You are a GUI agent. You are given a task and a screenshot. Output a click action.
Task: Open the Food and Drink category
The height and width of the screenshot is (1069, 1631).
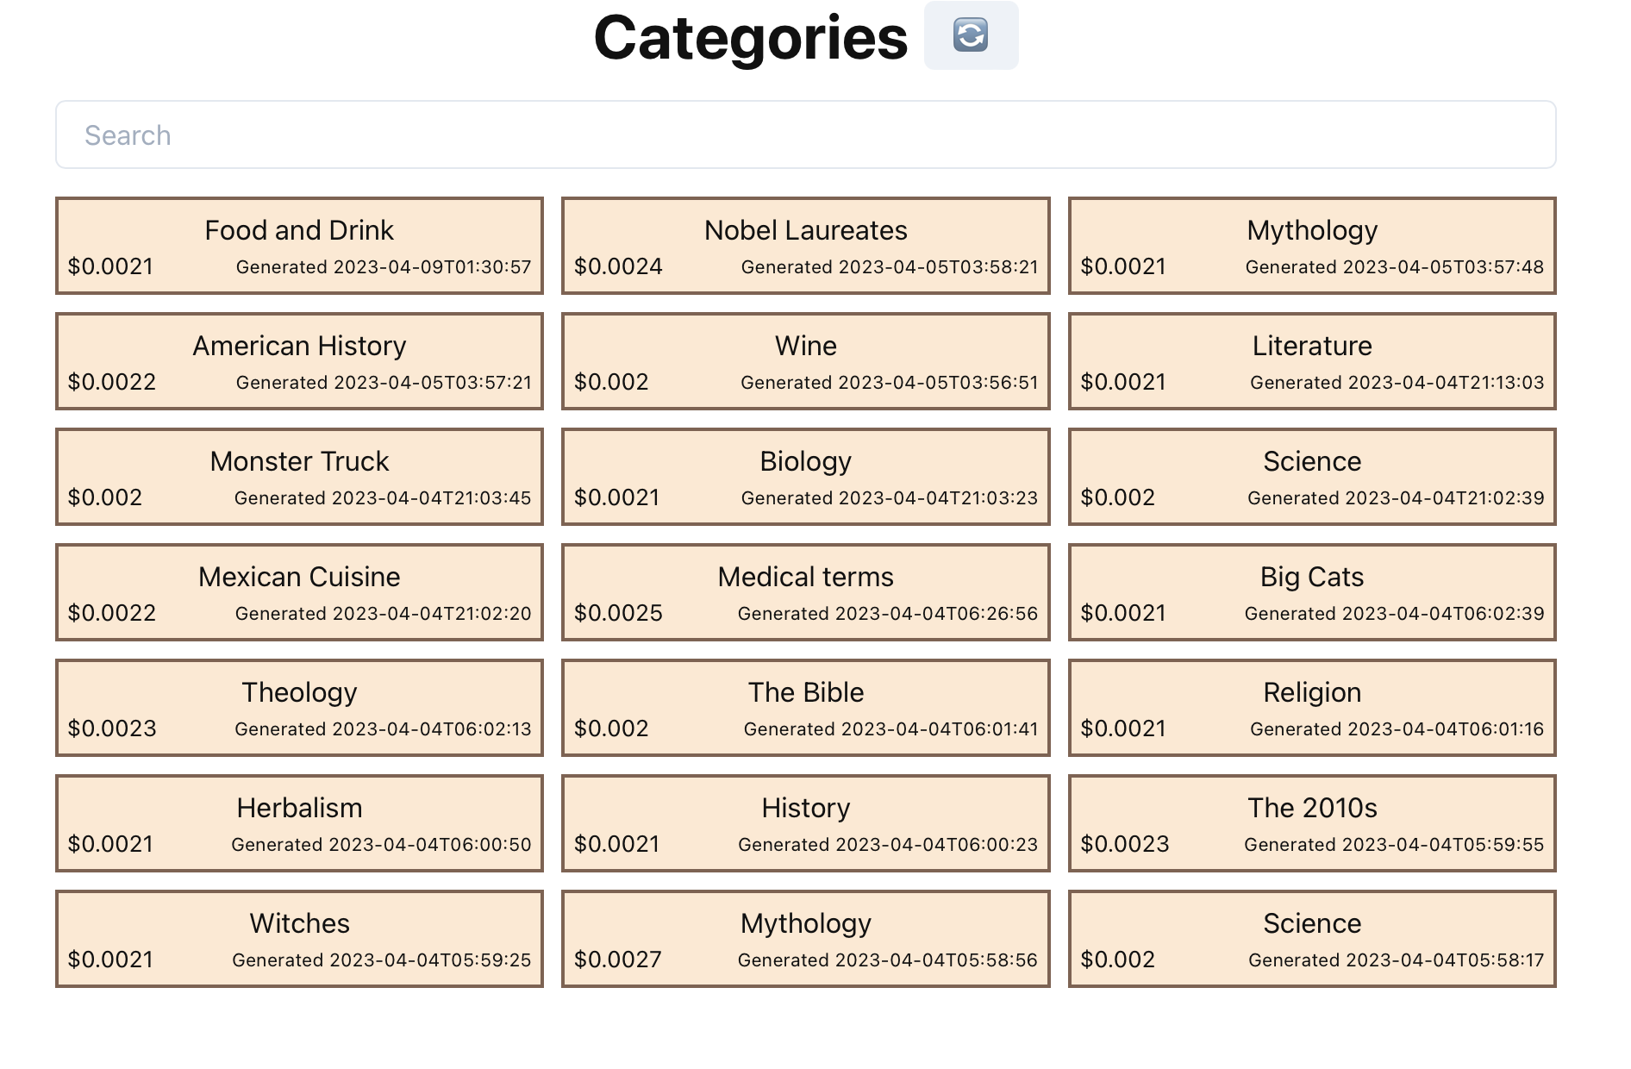pos(299,246)
